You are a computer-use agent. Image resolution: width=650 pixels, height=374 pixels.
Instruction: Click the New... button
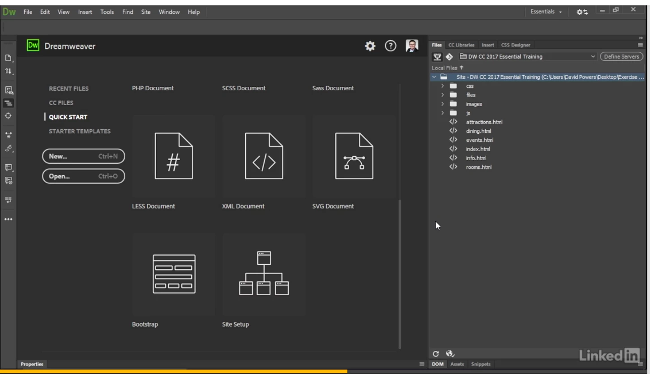(83, 156)
